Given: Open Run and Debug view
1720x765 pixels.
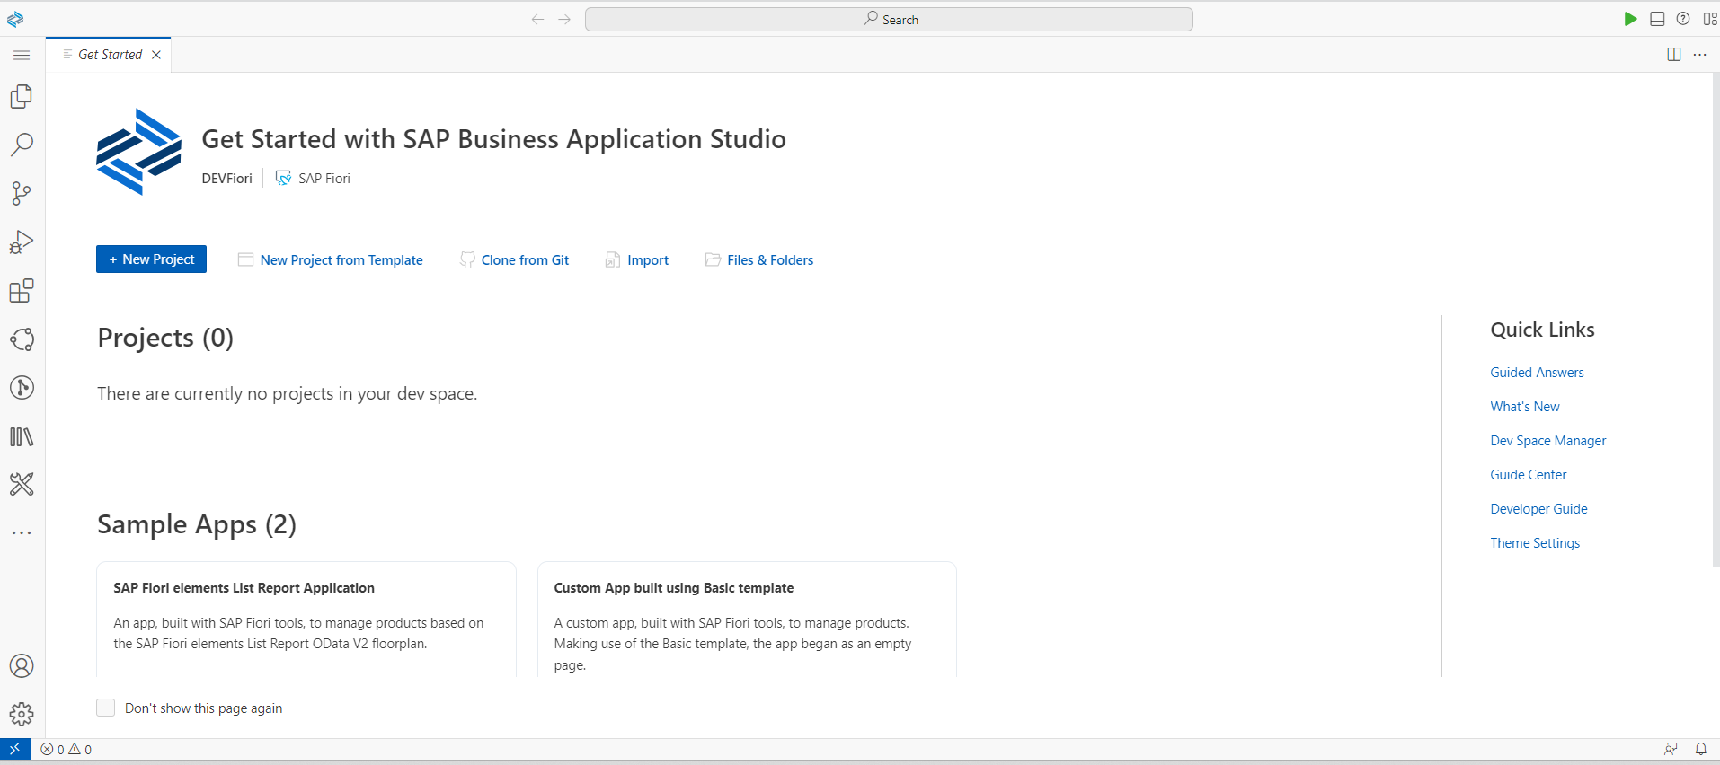Looking at the screenshot, I should (x=22, y=242).
